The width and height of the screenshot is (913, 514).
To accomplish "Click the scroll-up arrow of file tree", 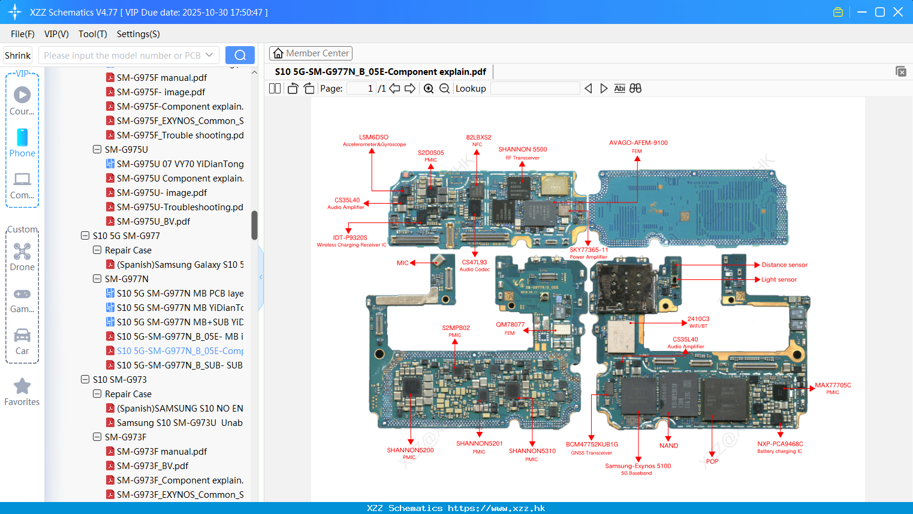I will [254, 72].
